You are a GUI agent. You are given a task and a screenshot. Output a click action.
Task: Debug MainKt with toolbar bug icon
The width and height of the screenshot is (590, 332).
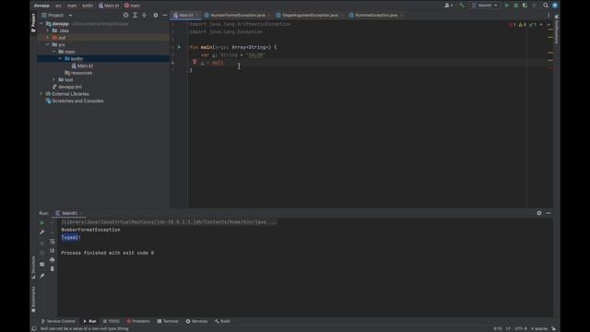pos(516,6)
